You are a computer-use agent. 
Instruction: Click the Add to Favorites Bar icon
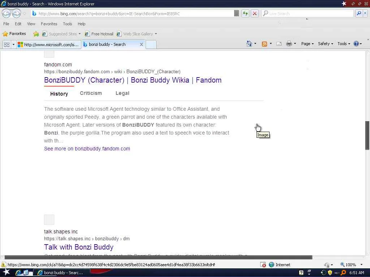tap(36, 34)
